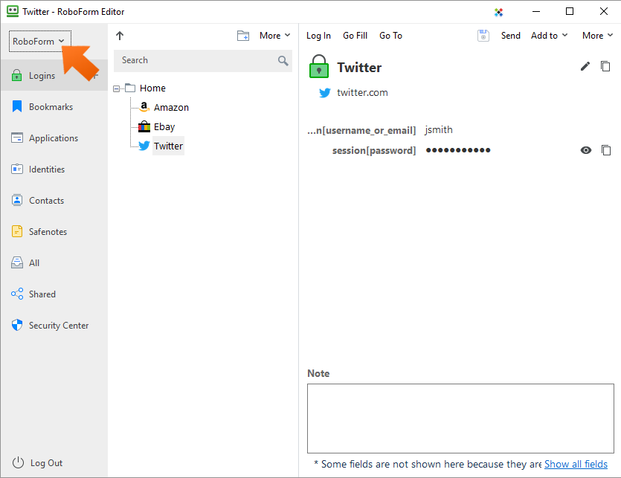This screenshot has height=478, width=621.
Task: Click the yellow Safenotes icon
Action: click(17, 231)
